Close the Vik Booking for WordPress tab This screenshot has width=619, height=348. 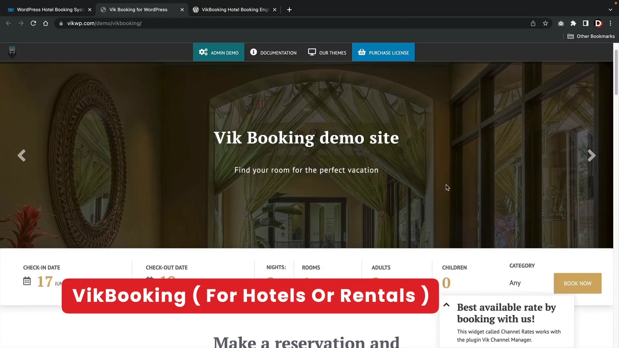point(182,10)
